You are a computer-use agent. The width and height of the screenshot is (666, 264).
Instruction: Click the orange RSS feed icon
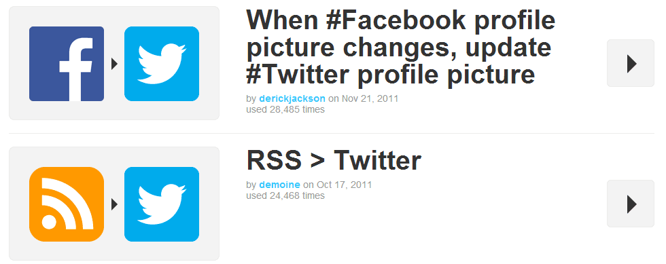click(67, 204)
